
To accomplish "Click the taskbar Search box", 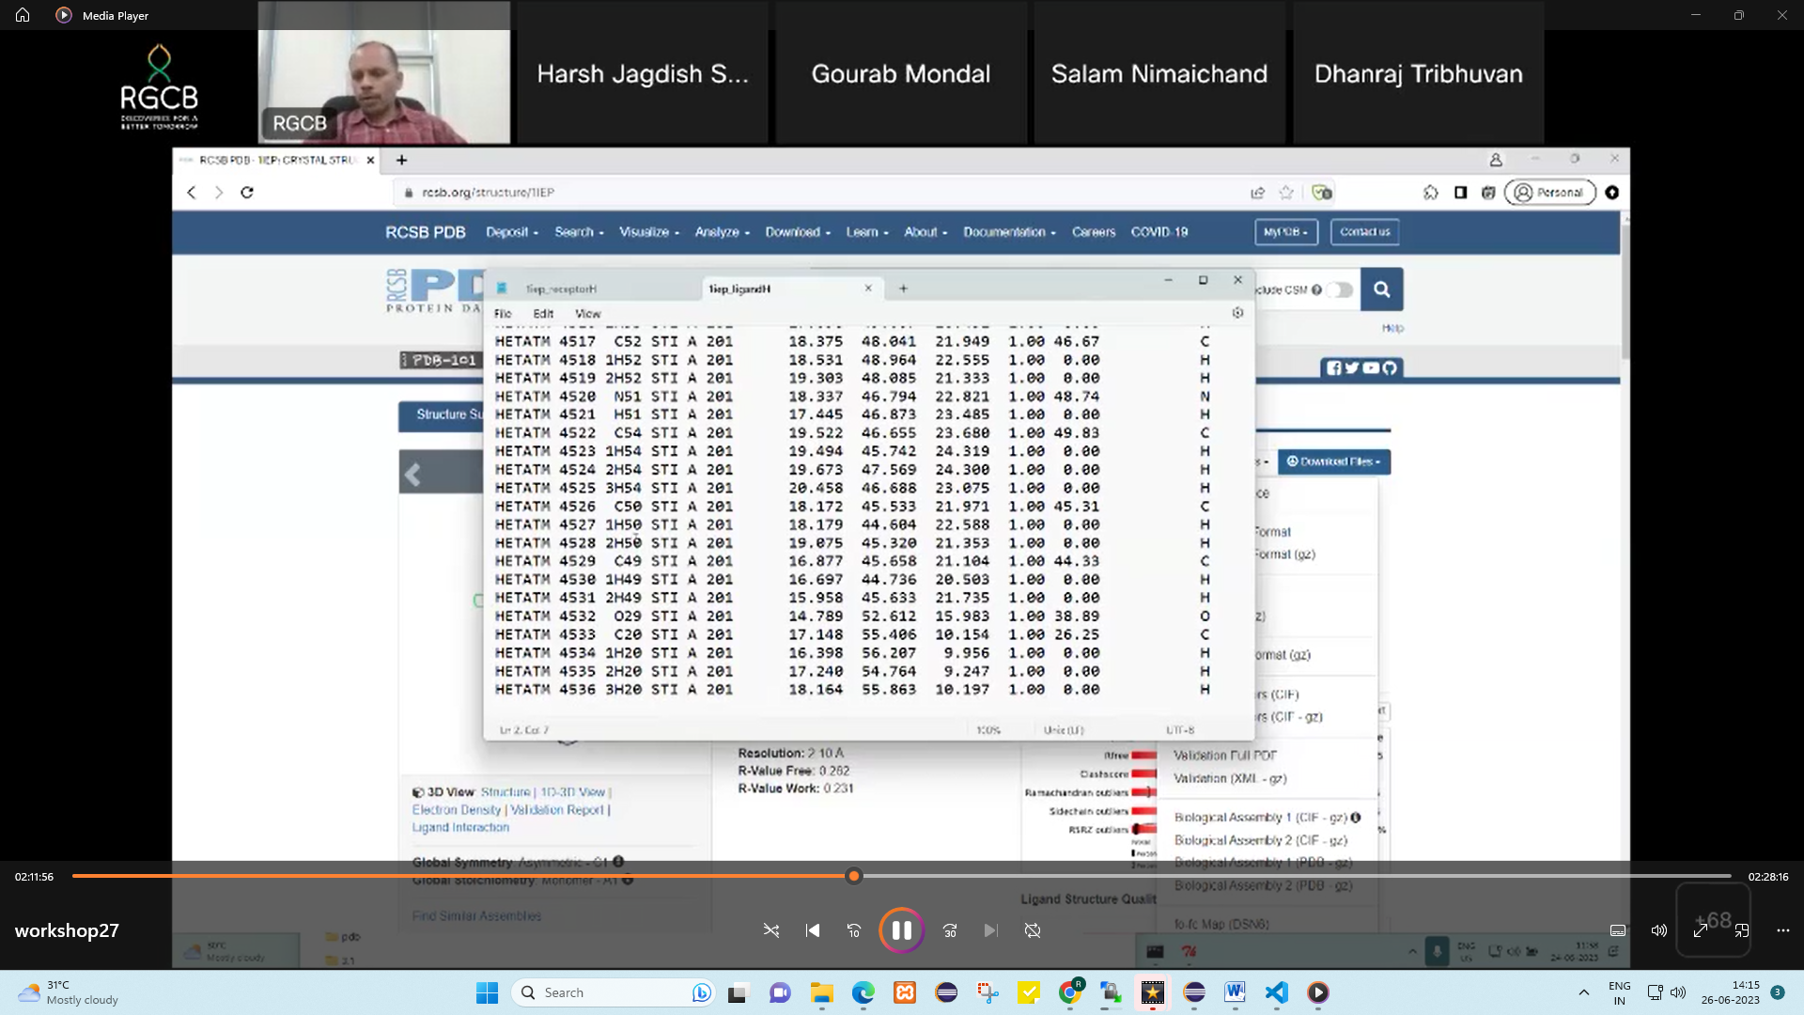I will [612, 992].
